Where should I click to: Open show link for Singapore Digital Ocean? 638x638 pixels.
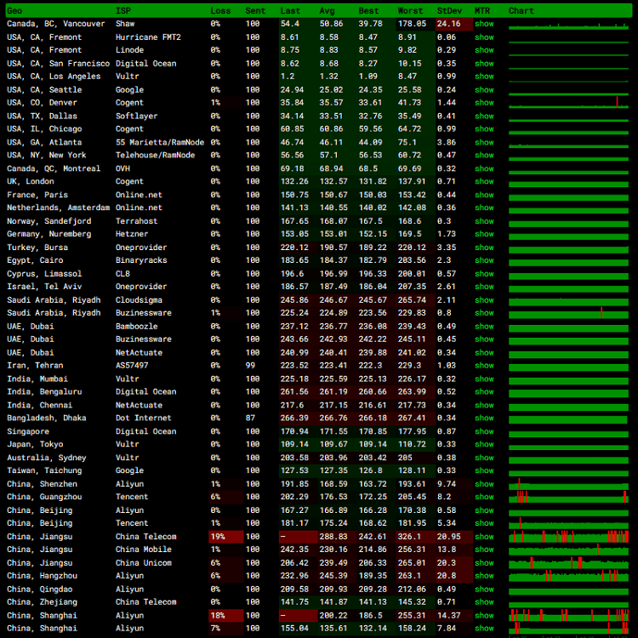[x=483, y=431]
